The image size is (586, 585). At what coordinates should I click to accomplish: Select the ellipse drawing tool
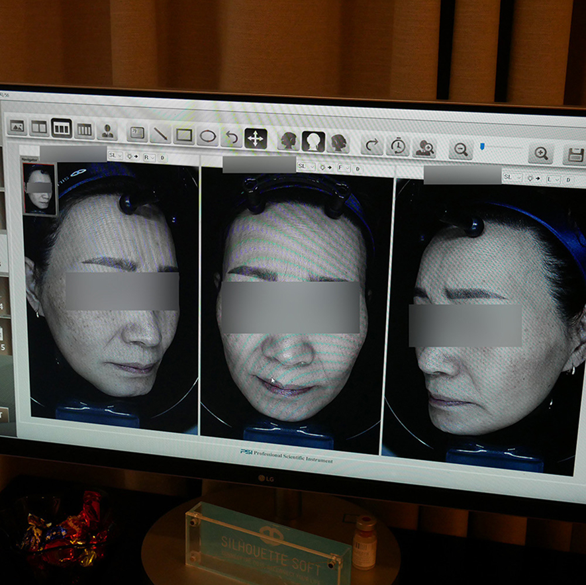[x=208, y=137]
